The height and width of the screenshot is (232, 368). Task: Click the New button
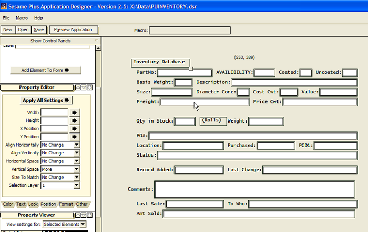pyautogui.click(x=8, y=30)
